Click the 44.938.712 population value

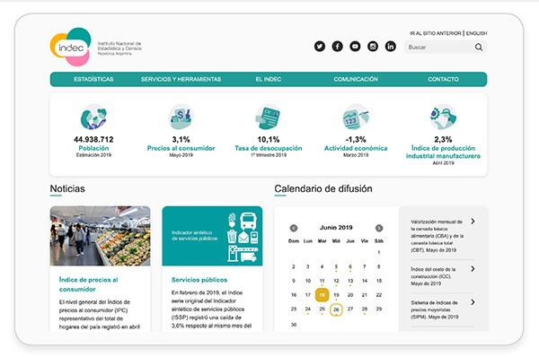[x=93, y=139]
